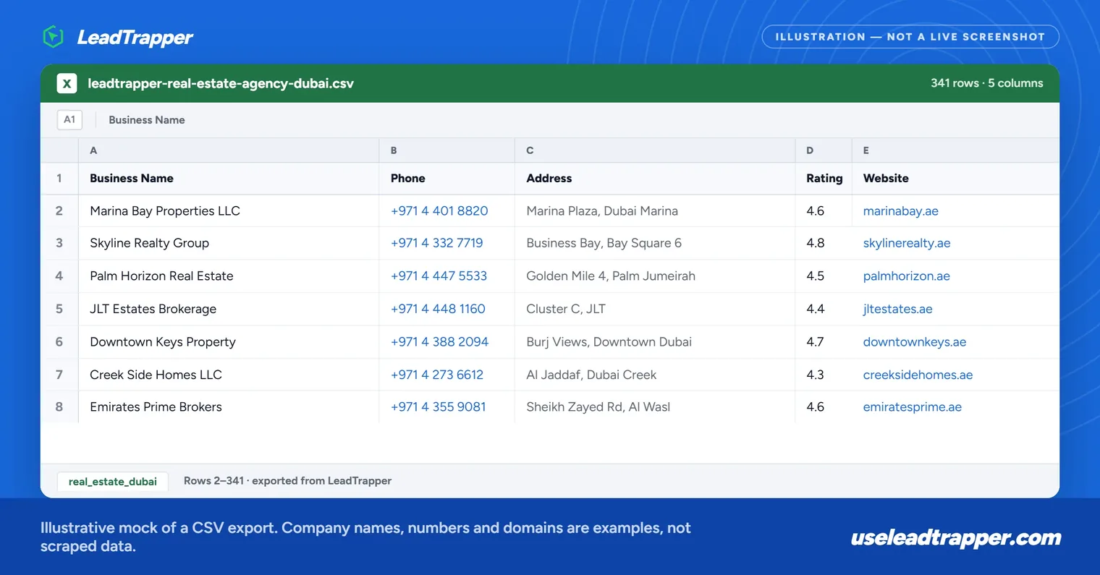Select row number 5 header

(x=59, y=309)
